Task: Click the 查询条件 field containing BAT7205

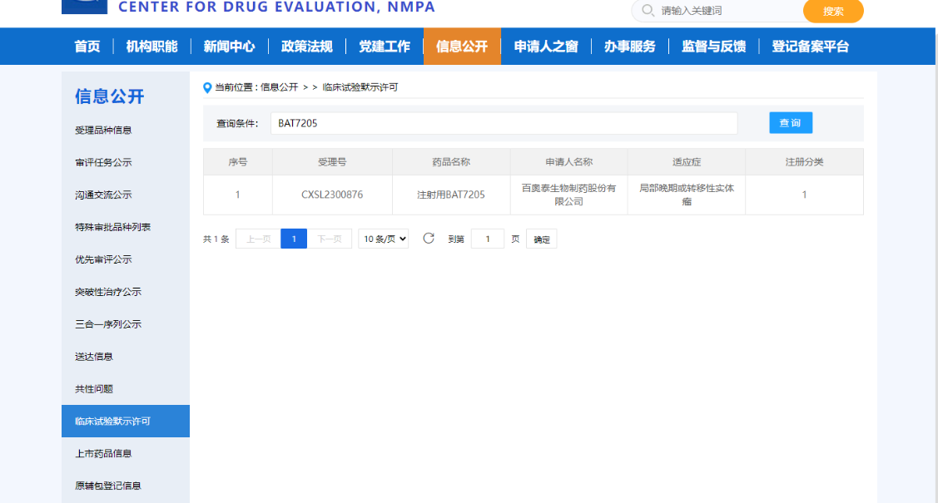Action: [x=504, y=123]
